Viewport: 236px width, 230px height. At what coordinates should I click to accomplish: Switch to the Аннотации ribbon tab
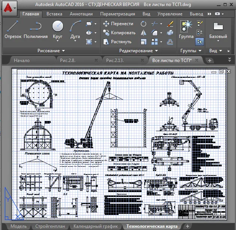point(81,14)
